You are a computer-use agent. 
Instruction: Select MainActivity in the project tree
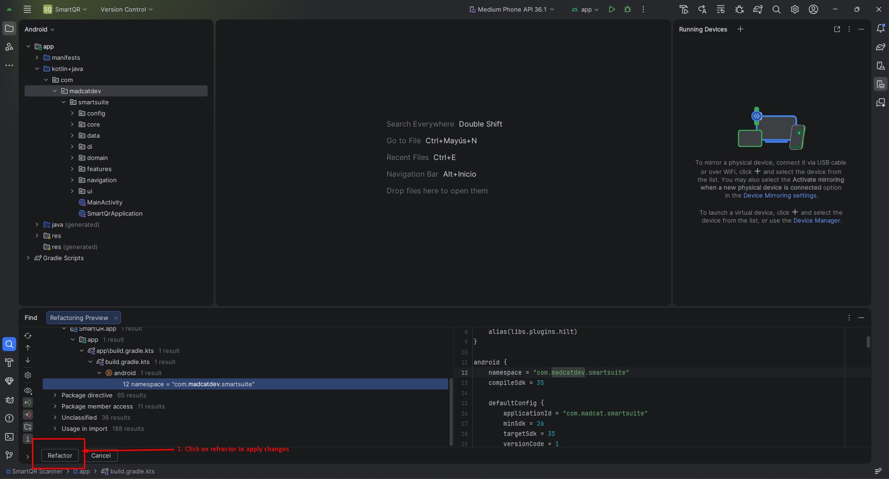[105, 202]
